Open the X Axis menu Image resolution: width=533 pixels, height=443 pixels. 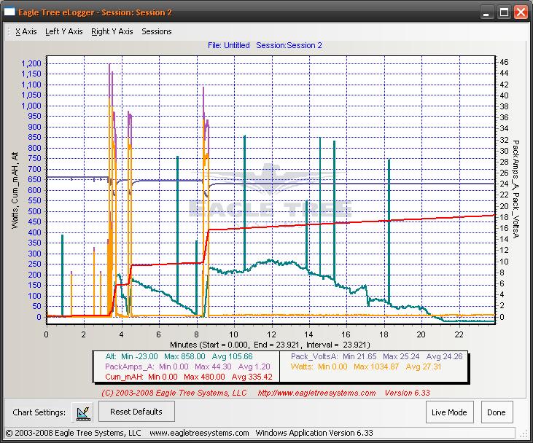coord(26,31)
